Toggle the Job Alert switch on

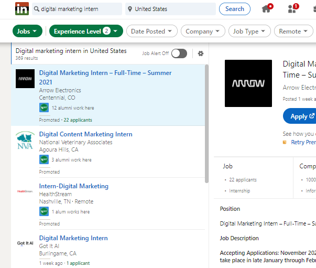pos(179,53)
